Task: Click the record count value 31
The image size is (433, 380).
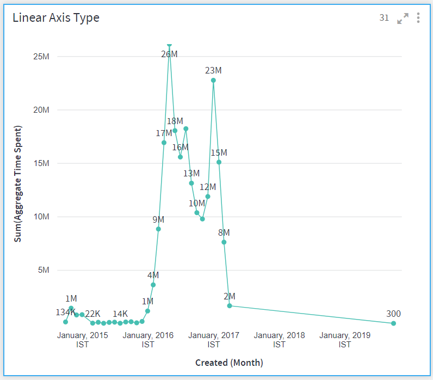Action: click(x=384, y=17)
